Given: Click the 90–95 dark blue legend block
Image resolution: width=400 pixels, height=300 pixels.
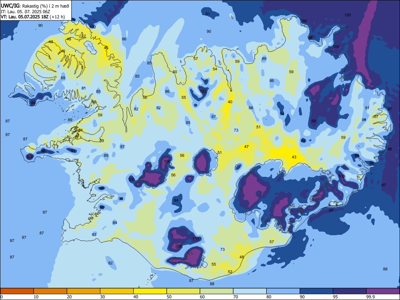Looking at the screenshot, I should point(316,291).
